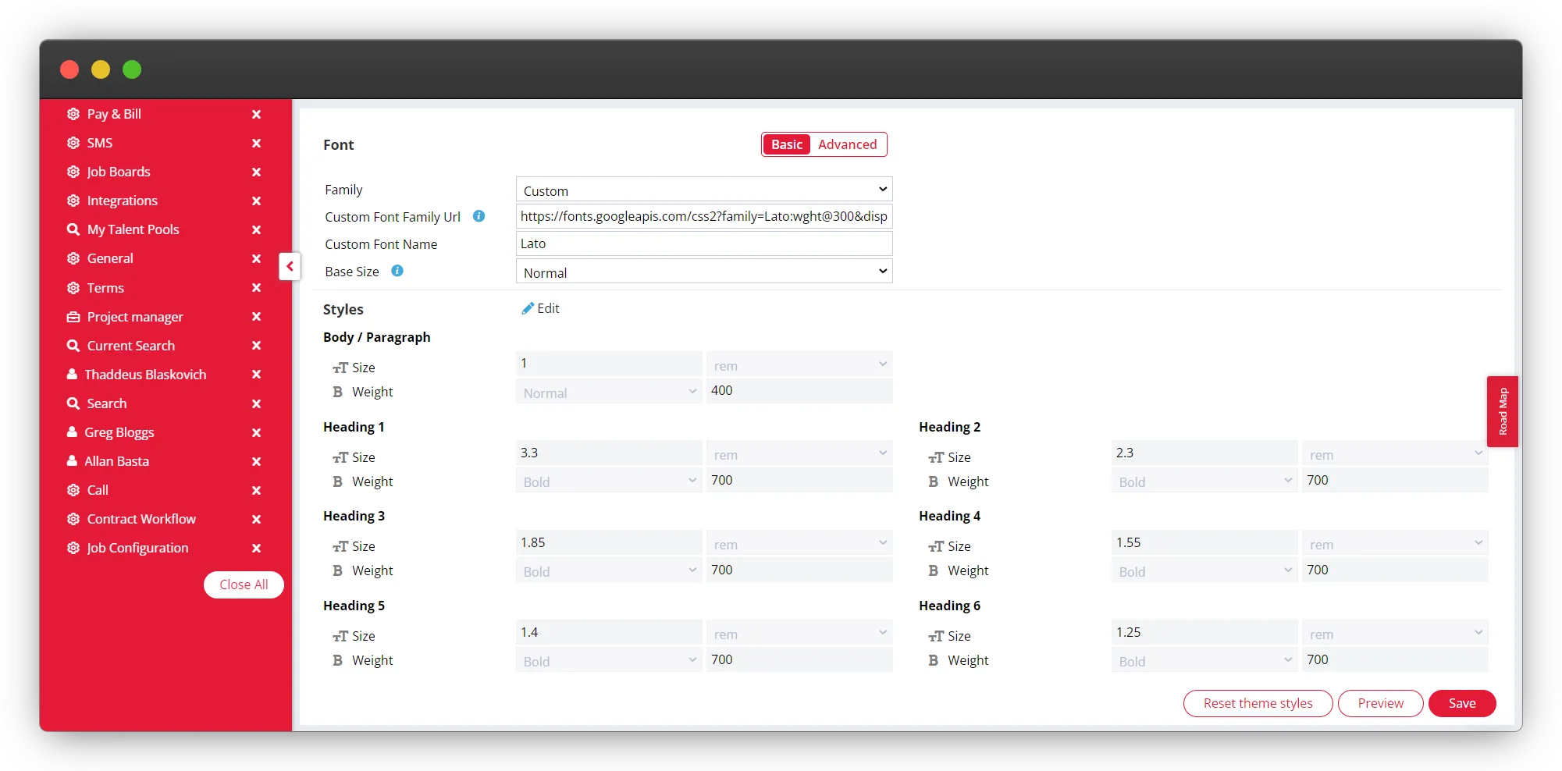Close the Thaddeus Blaskovich tab
The image size is (1562, 771).
point(256,375)
